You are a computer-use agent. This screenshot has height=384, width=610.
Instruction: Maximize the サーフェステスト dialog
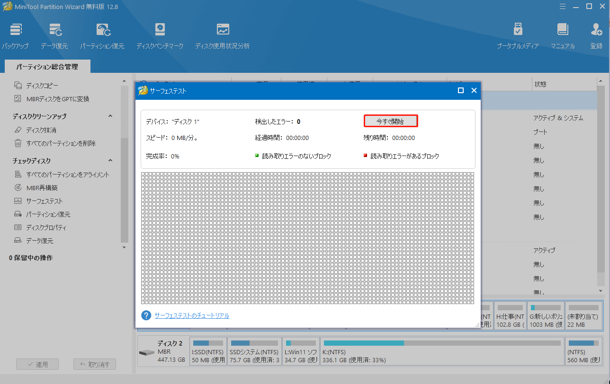point(460,91)
